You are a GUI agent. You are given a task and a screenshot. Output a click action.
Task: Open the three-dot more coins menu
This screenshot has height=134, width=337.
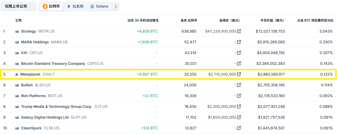116,6
